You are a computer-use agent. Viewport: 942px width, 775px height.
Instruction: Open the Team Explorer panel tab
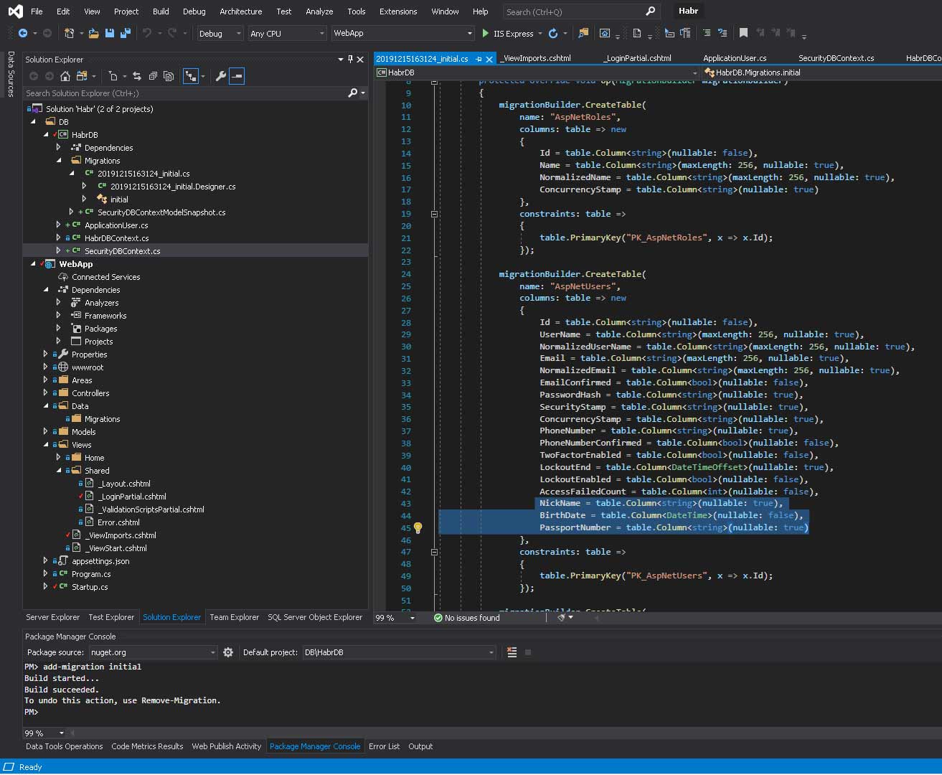pyautogui.click(x=234, y=617)
